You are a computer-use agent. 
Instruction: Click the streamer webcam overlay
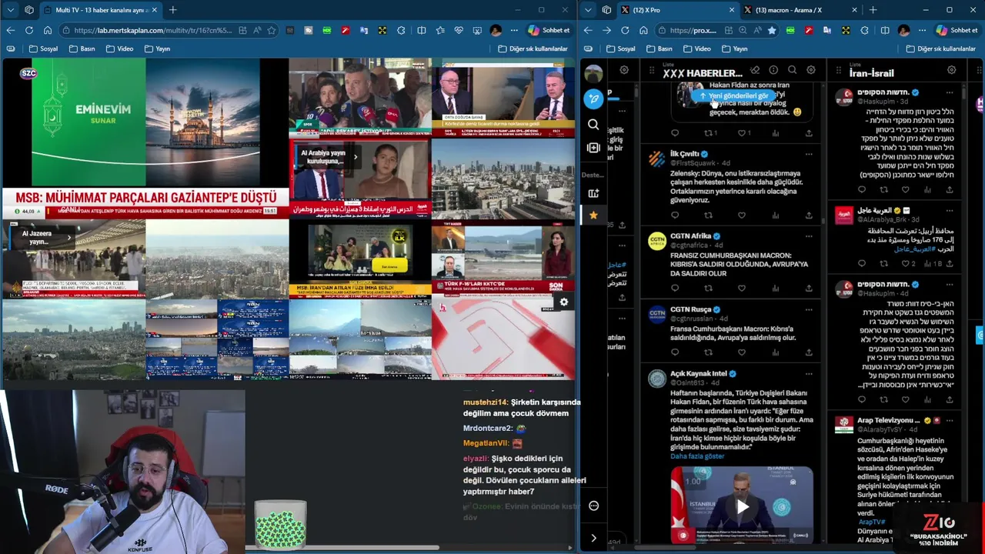122,472
